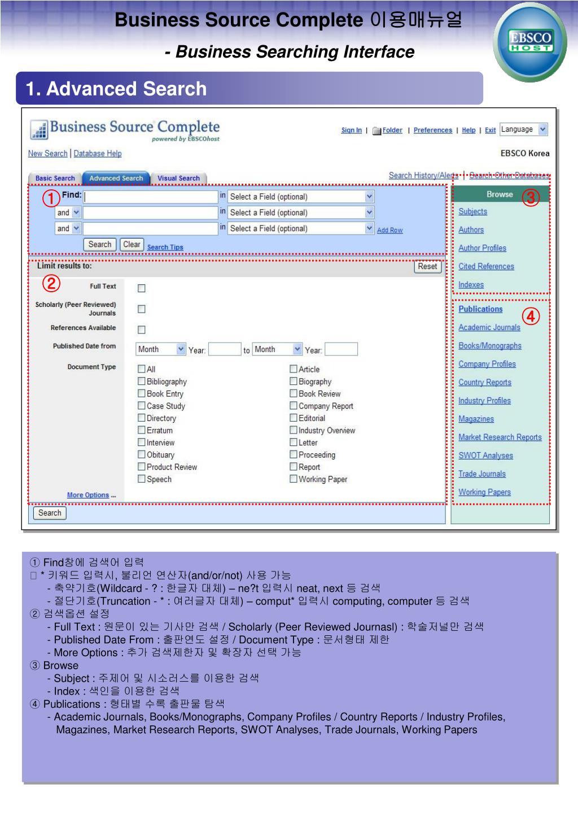Click the Clear button
578x836 pixels.
click(x=132, y=245)
